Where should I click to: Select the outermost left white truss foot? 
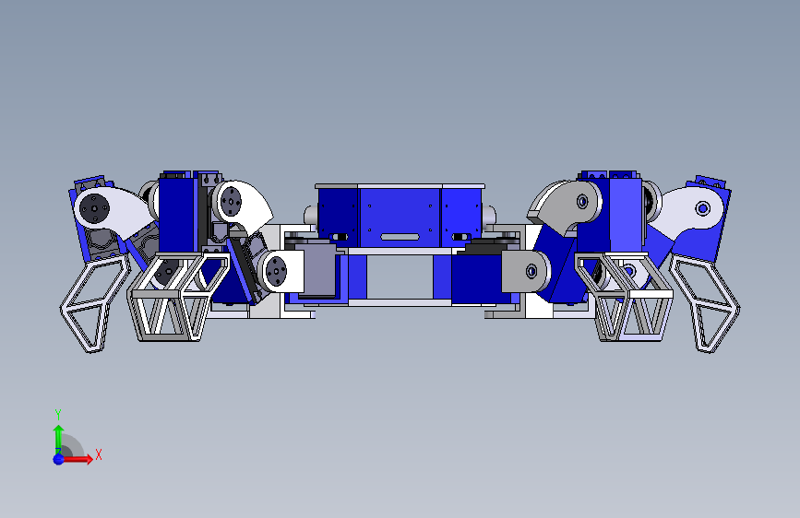pos(95,304)
